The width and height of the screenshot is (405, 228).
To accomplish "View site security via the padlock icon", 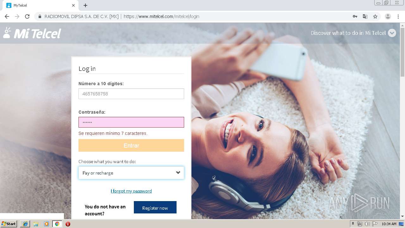I will tap(40, 16).
